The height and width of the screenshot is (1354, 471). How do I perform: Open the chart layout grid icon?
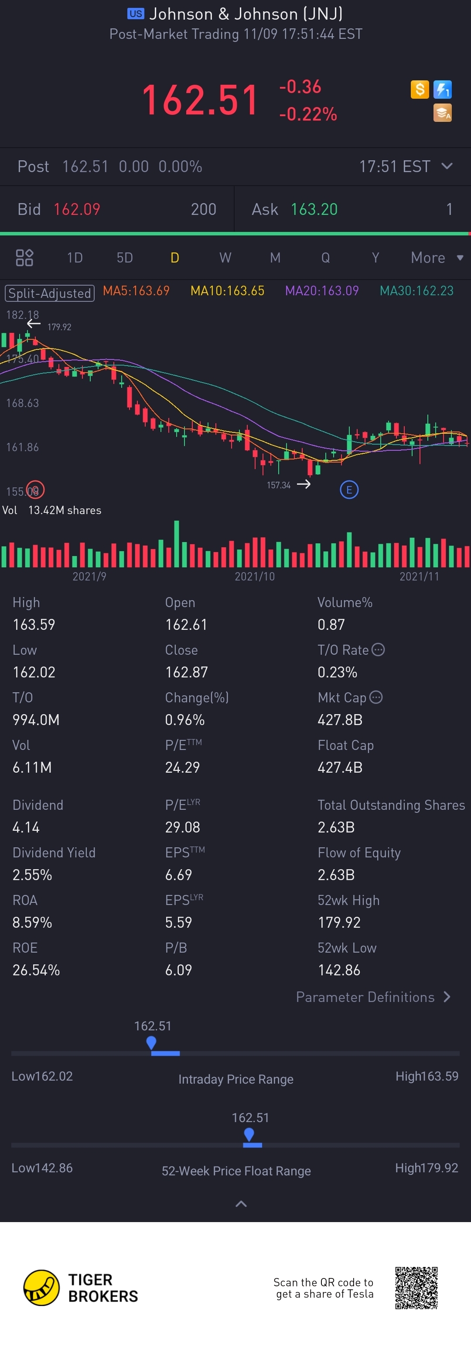click(24, 258)
